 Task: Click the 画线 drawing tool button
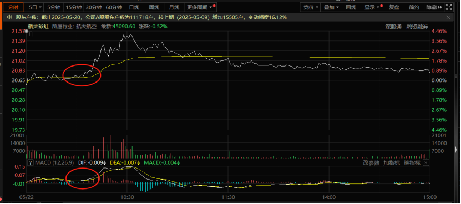pyautogui.click(x=351, y=7)
